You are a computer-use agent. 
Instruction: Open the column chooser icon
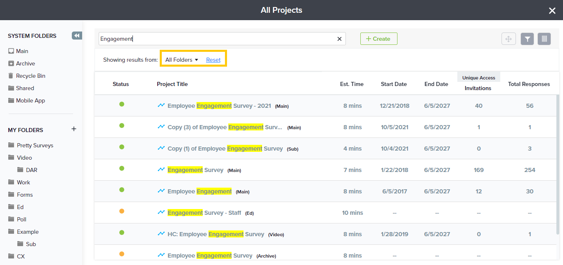(x=544, y=39)
